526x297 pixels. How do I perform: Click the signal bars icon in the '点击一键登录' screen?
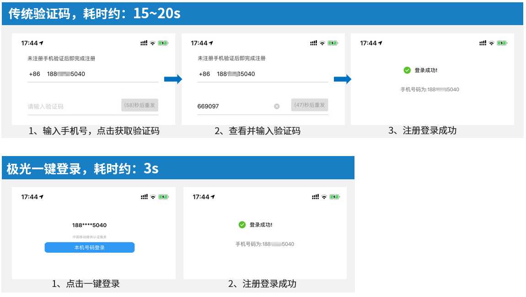(x=144, y=197)
